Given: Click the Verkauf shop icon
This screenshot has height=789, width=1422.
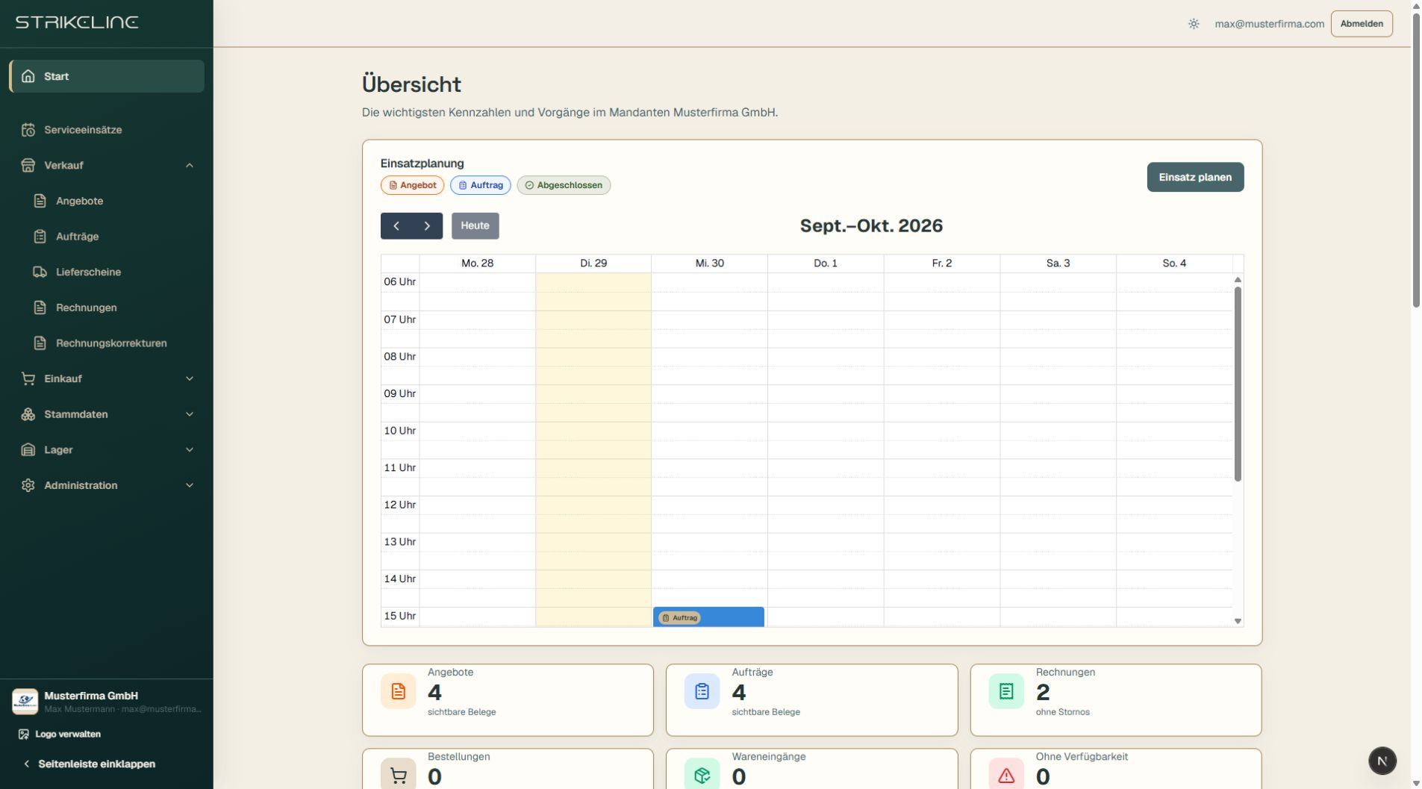Looking at the screenshot, I should pos(28,165).
